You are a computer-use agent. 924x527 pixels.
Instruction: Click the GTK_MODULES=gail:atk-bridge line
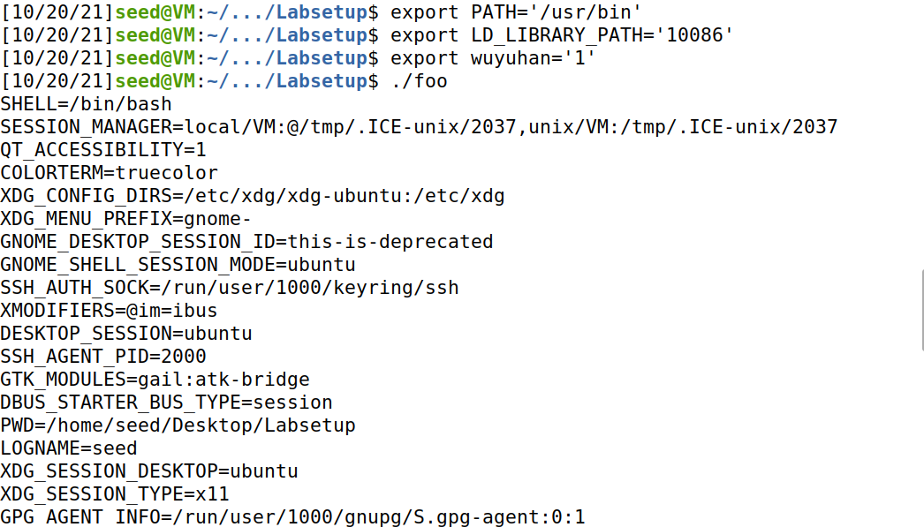(155, 380)
